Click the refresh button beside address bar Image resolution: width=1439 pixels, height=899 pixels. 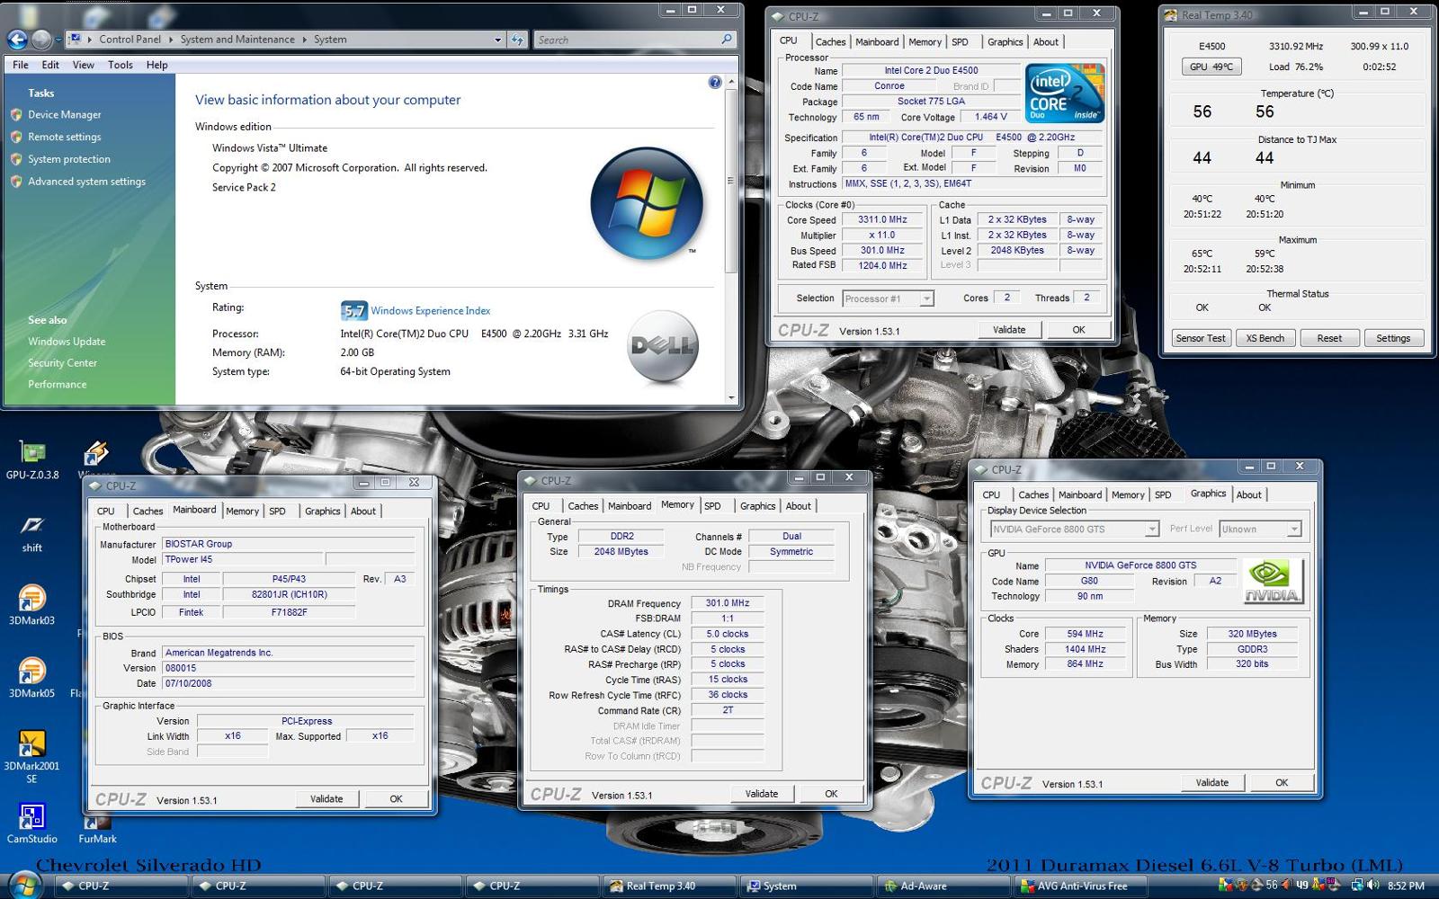click(517, 40)
